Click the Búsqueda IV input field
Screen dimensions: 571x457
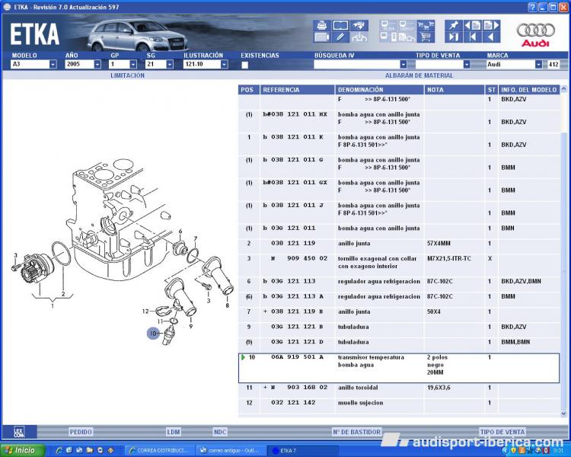click(357, 65)
